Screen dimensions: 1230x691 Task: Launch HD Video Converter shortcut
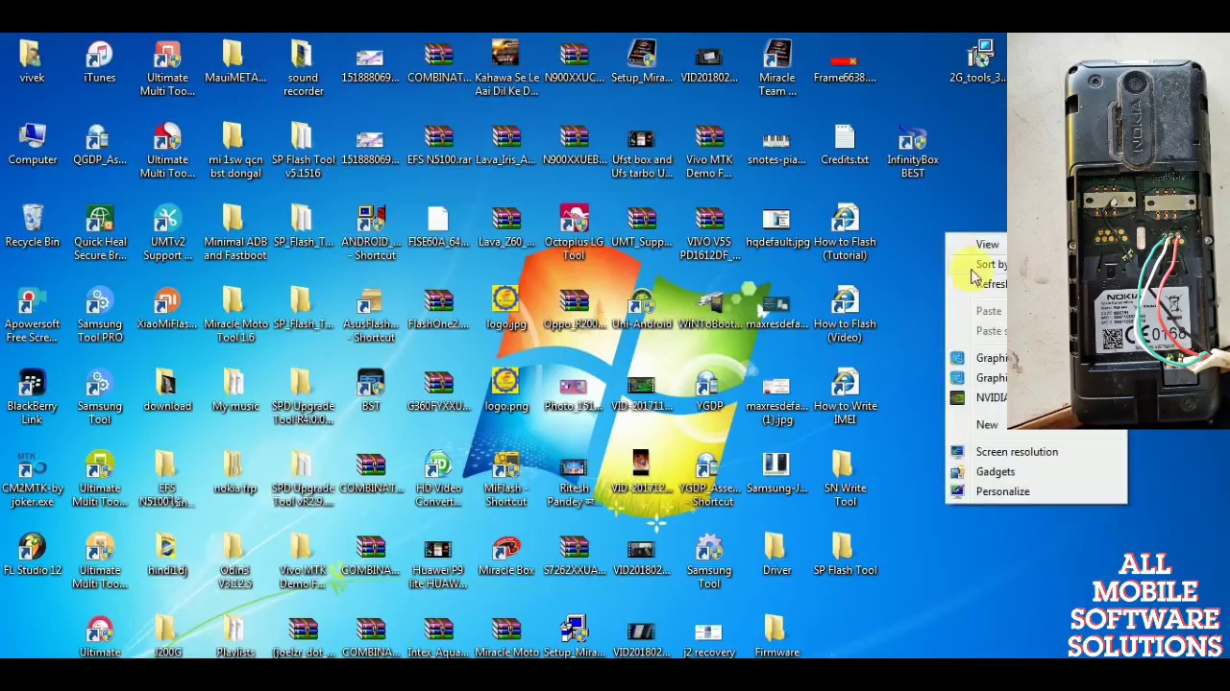[x=438, y=479]
